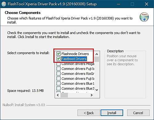
Task: Check the Common drivers Moga checkbox
Action: [x=58, y=64]
